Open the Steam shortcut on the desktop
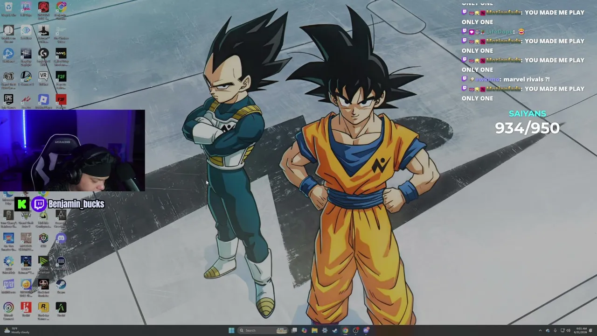 61,284
